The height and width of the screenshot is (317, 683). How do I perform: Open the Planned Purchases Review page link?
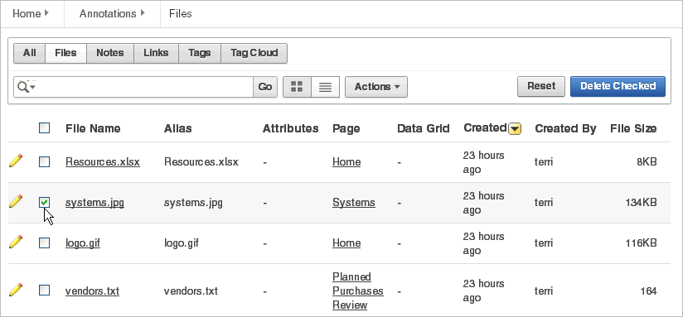click(357, 291)
